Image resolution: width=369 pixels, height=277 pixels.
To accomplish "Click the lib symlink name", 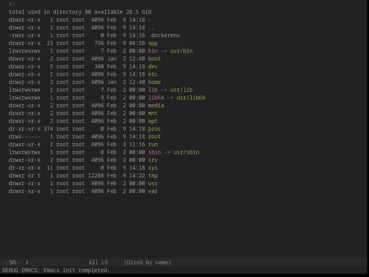I will pyautogui.click(x=153, y=90).
